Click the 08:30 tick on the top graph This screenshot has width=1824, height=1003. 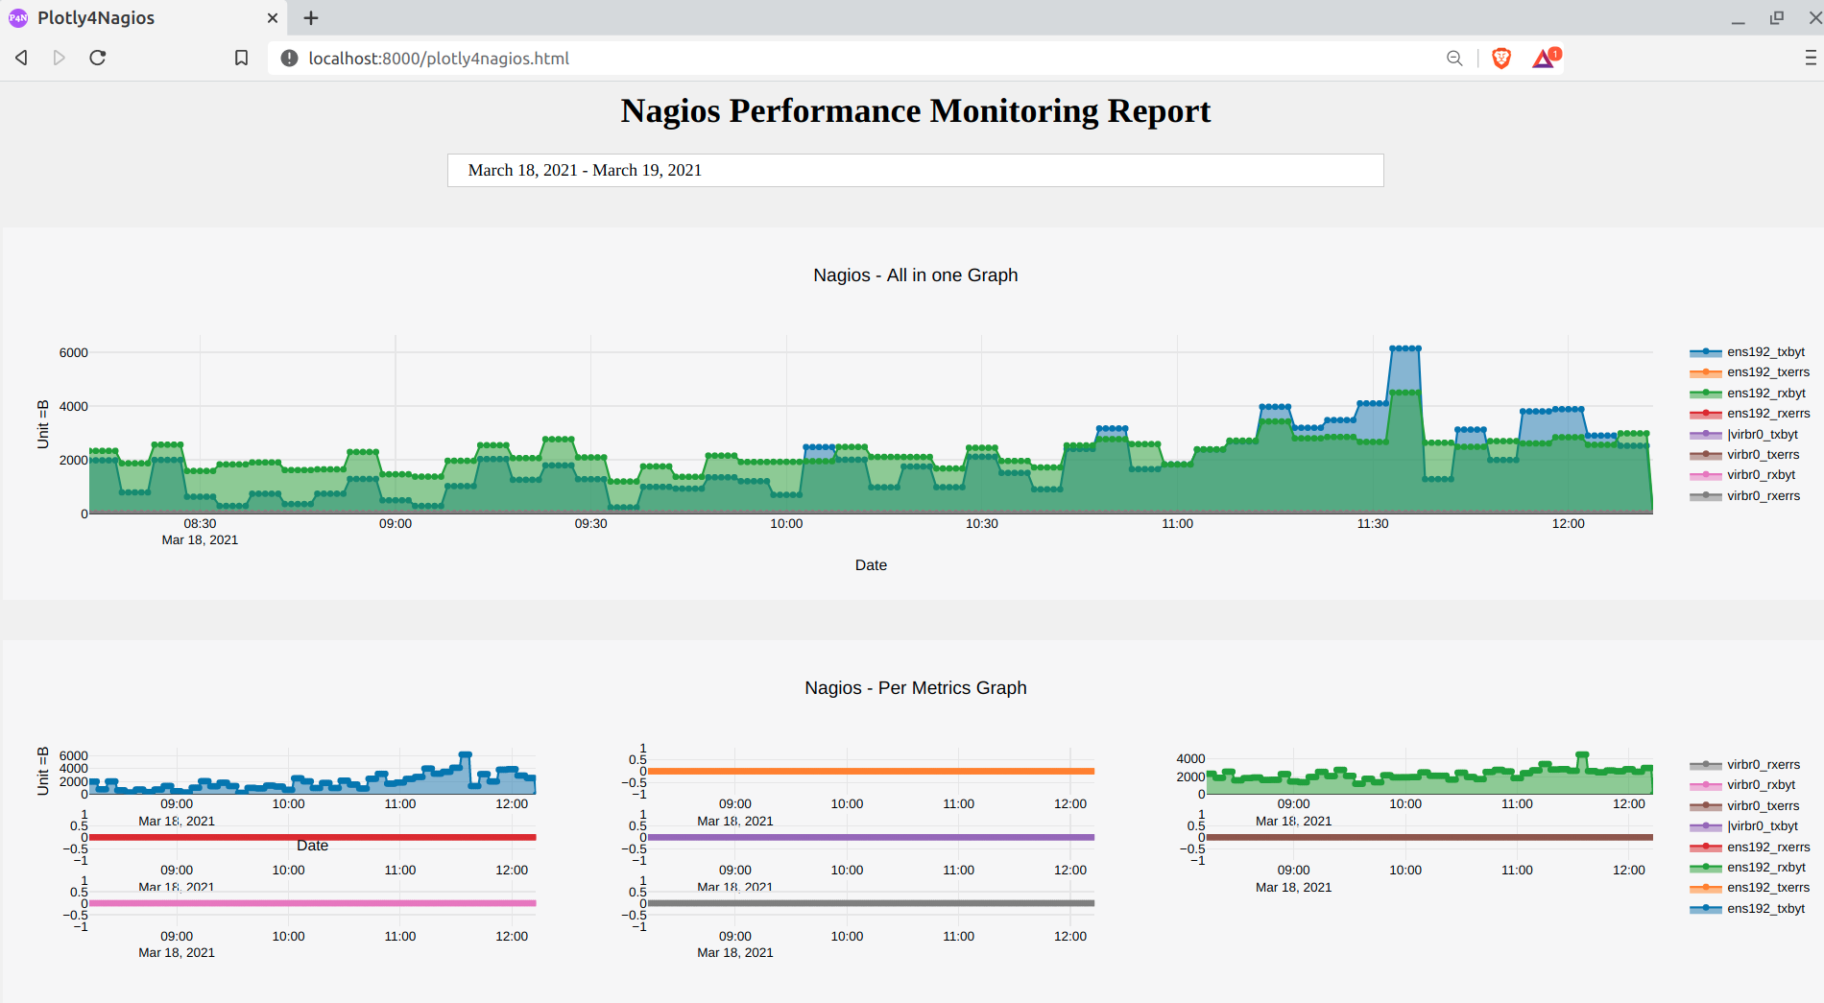click(200, 524)
